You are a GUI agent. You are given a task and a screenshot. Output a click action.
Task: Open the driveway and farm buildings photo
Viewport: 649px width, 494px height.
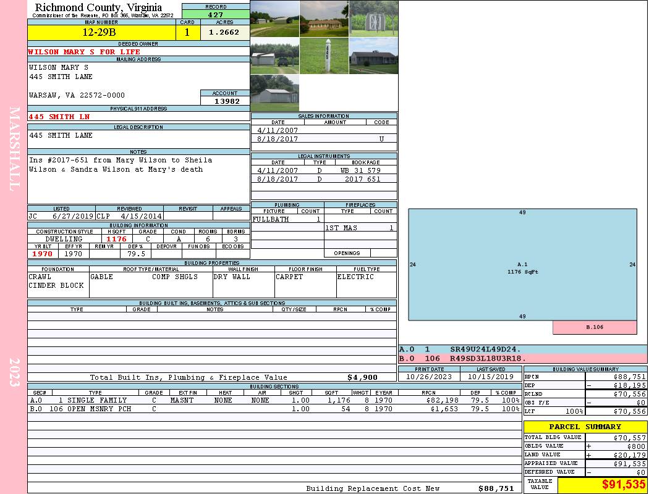274,19
